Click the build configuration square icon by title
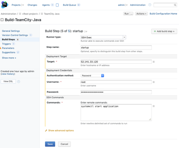Screen dimensions: 179x148 click(2, 20)
